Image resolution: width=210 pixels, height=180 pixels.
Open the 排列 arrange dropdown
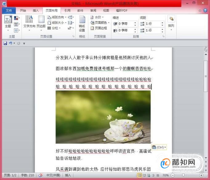point(171,23)
